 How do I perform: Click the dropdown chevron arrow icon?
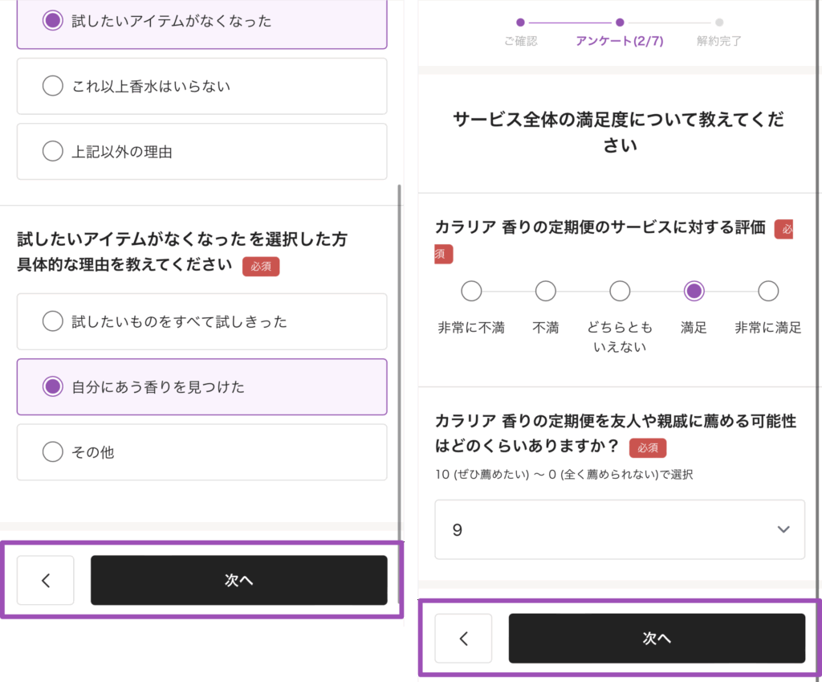click(x=784, y=529)
